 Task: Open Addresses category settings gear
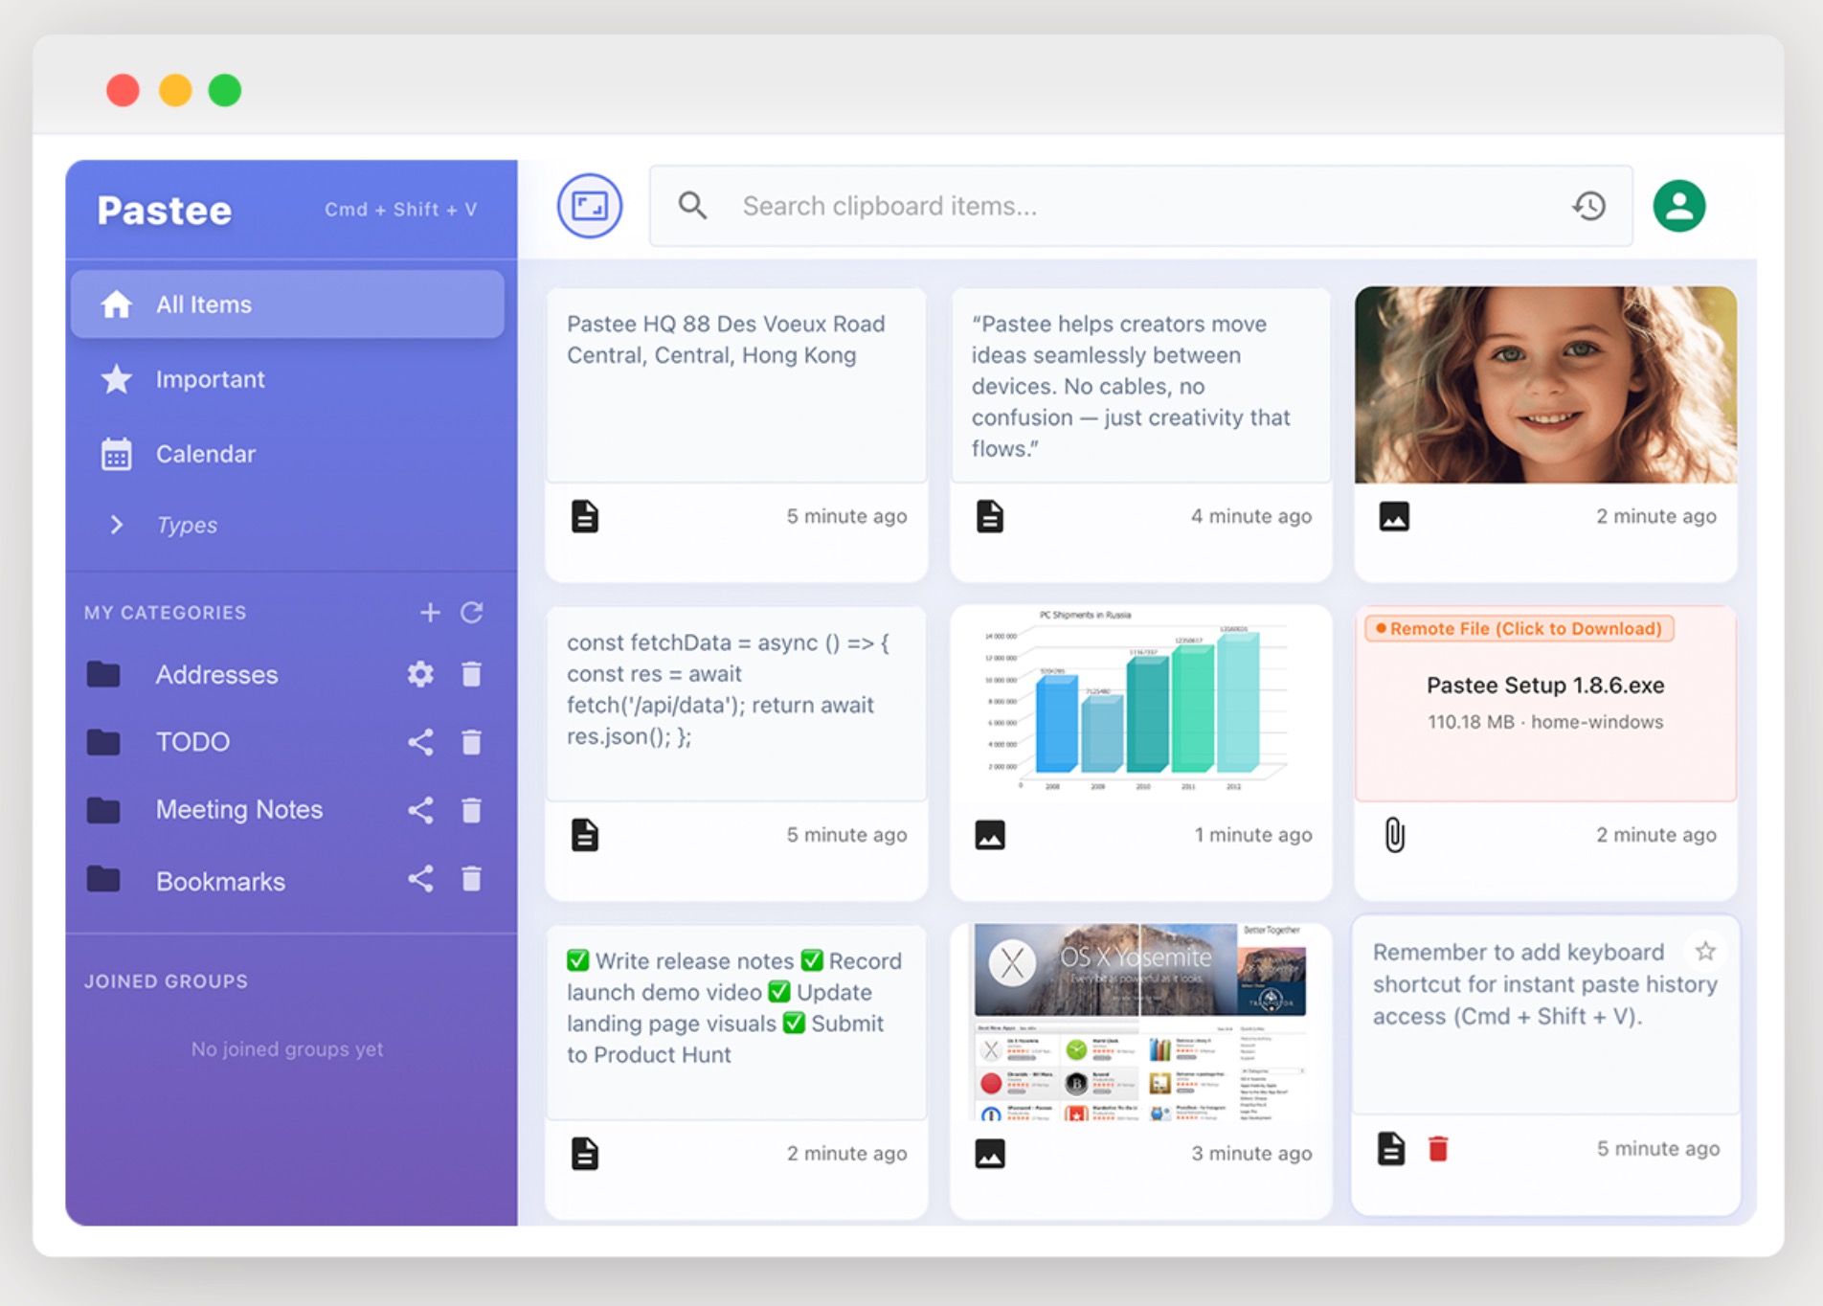pos(420,674)
